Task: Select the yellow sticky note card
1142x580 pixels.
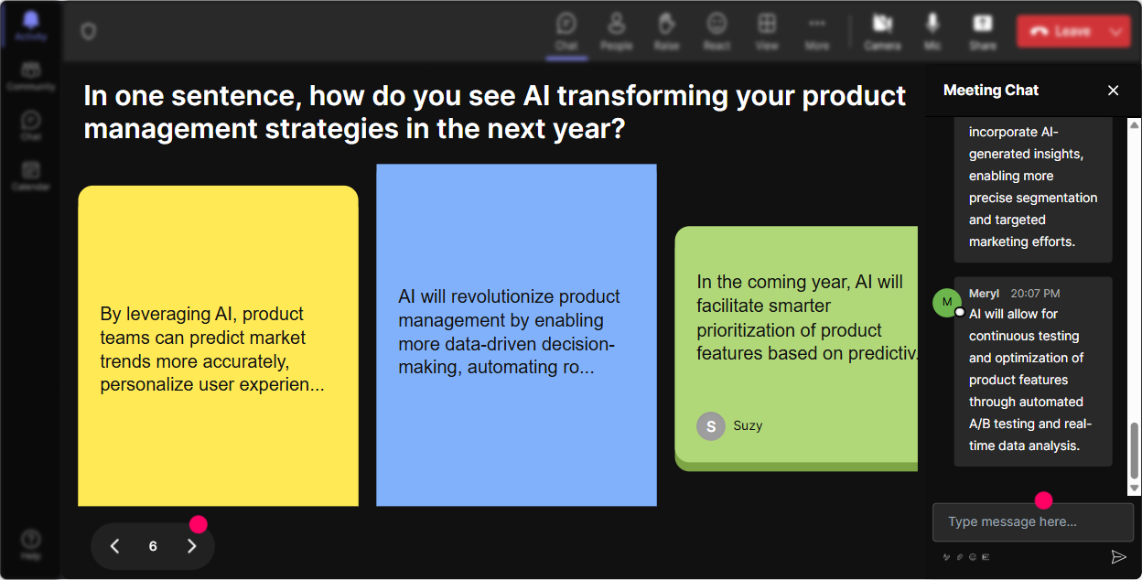Action: 218,346
